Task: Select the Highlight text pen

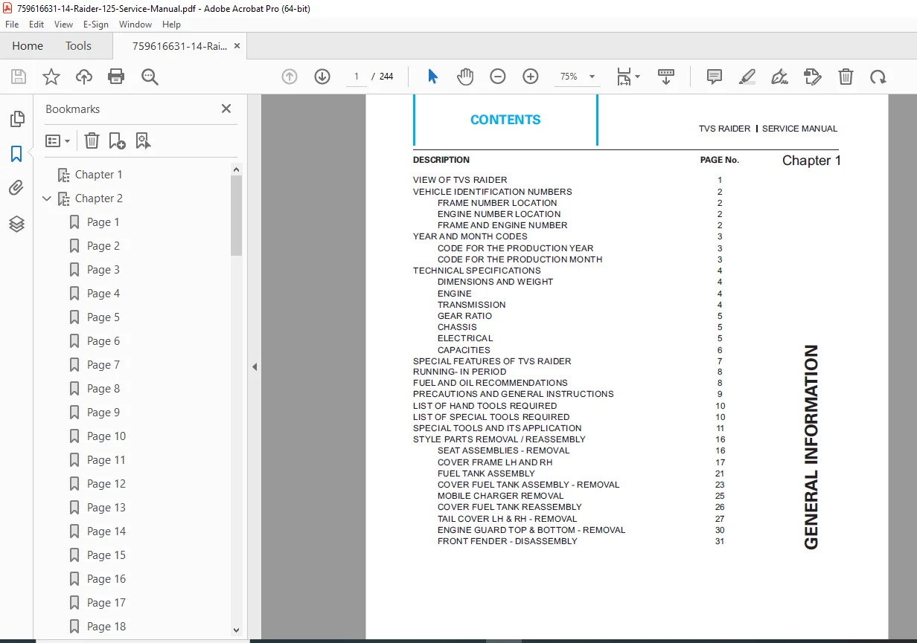Action: [x=747, y=77]
